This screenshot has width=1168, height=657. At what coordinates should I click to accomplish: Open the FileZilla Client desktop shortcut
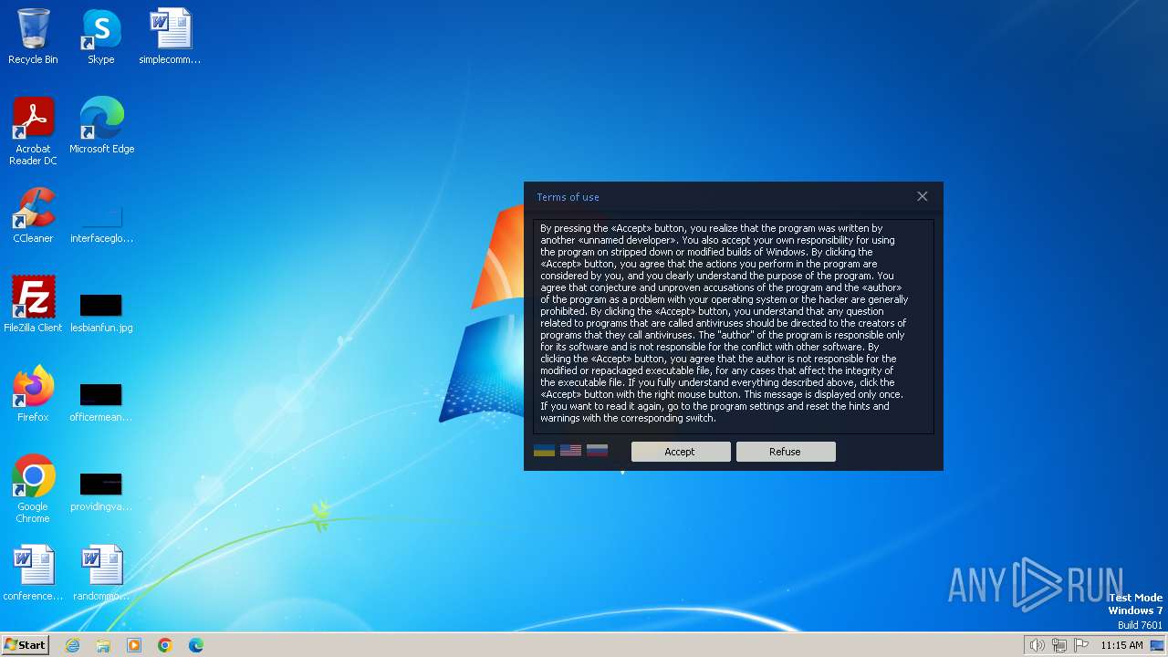click(x=33, y=305)
